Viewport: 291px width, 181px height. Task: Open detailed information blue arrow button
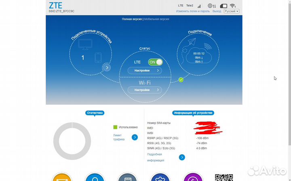182,157
